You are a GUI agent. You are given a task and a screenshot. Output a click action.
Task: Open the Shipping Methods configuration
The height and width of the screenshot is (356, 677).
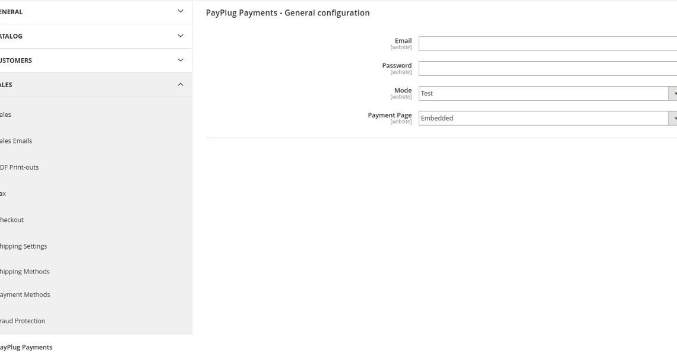pos(24,271)
